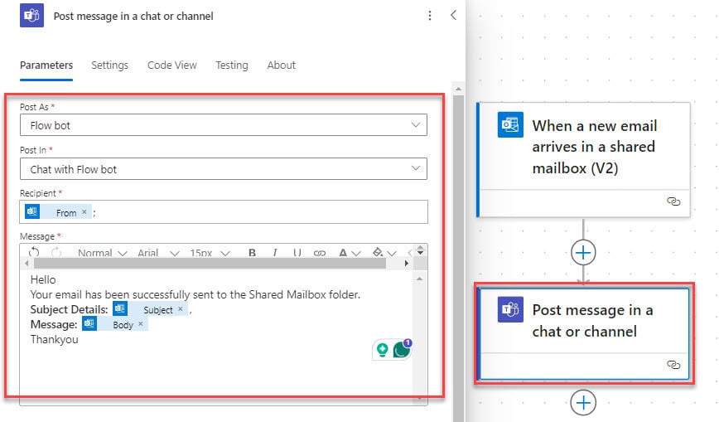The image size is (719, 422).
Task: Open the Arial font dropdown
Action: click(x=158, y=253)
